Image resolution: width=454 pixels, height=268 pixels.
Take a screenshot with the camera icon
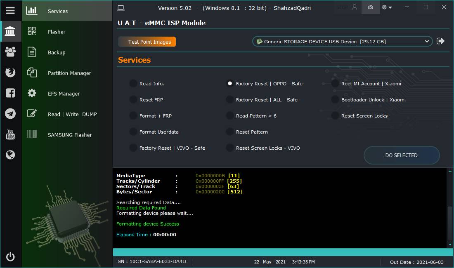click(371, 7)
